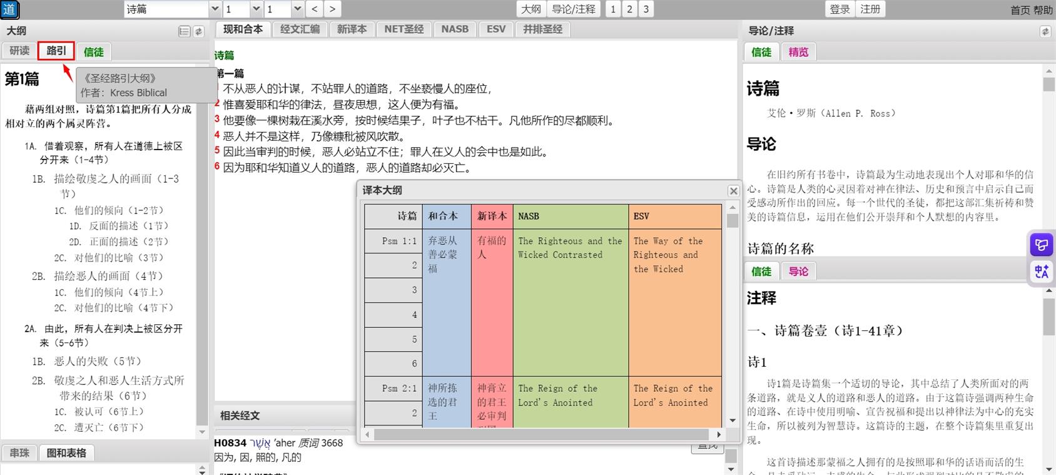This screenshot has width=1056, height=475.
Task: Select layout button 3
Action: tap(646, 9)
